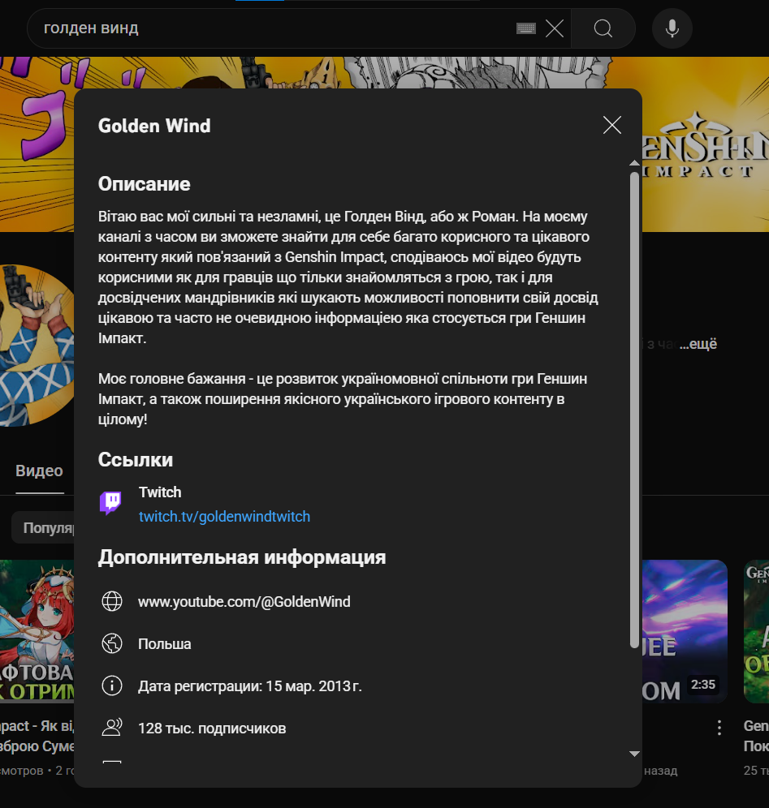Viewport: 769px width, 808px height.
Task: Click the Twitch logo icon
Action: 110,503
